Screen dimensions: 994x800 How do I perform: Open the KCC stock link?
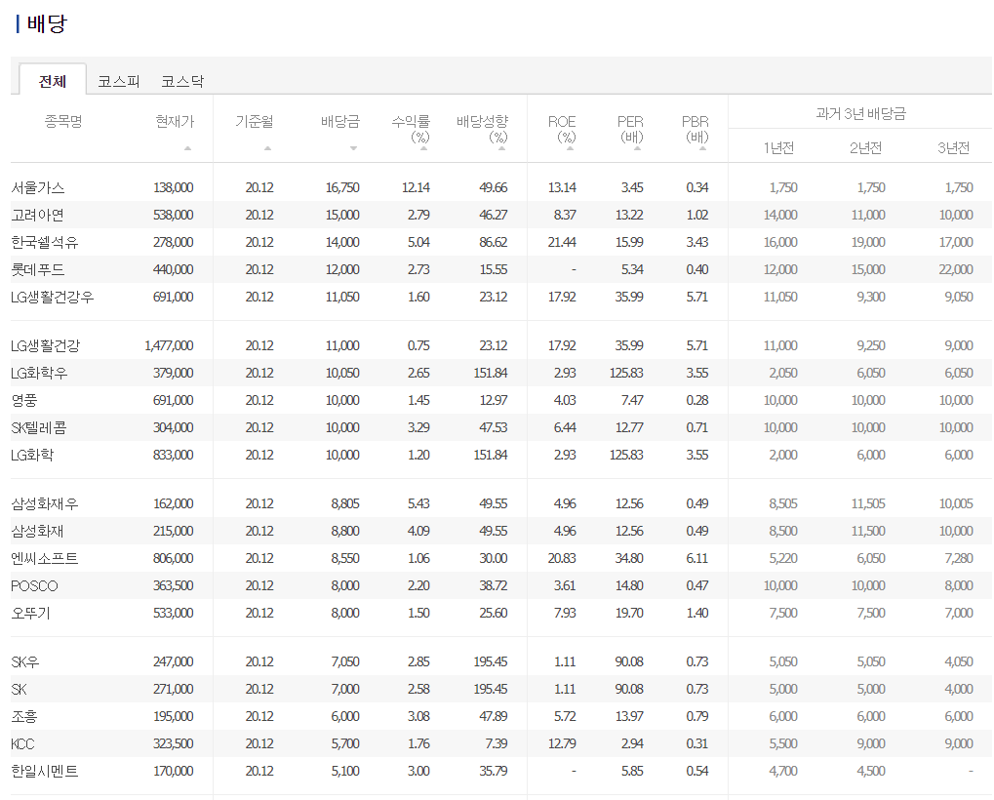(x=22, y=743)
